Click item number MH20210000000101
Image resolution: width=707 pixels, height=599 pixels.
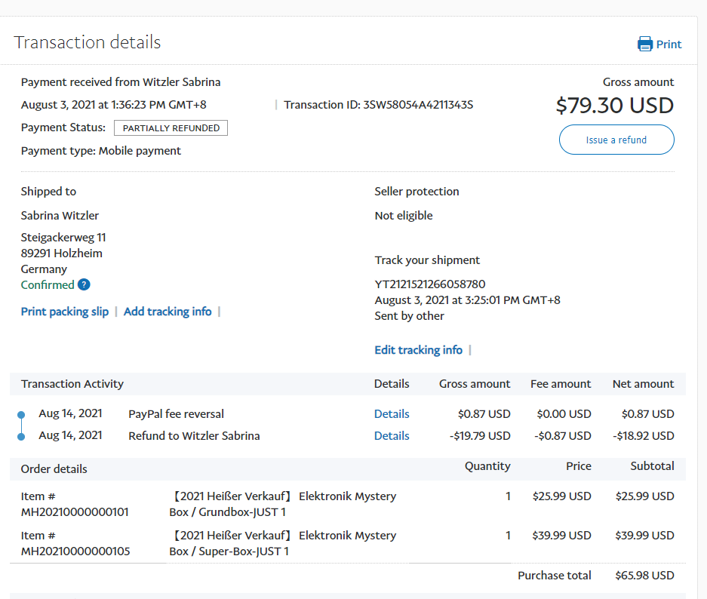tap(75, 512)
